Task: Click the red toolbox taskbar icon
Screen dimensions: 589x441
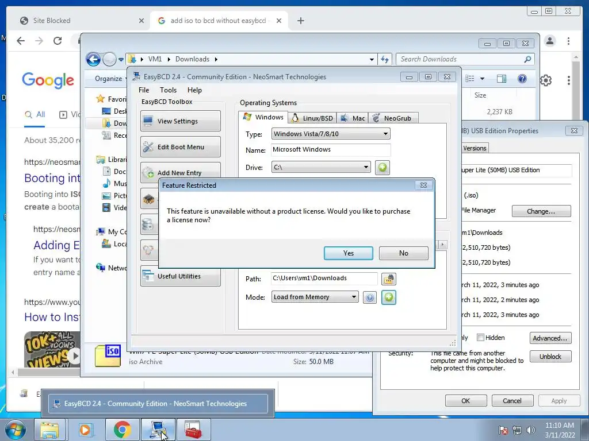Action: coord(193,430)
